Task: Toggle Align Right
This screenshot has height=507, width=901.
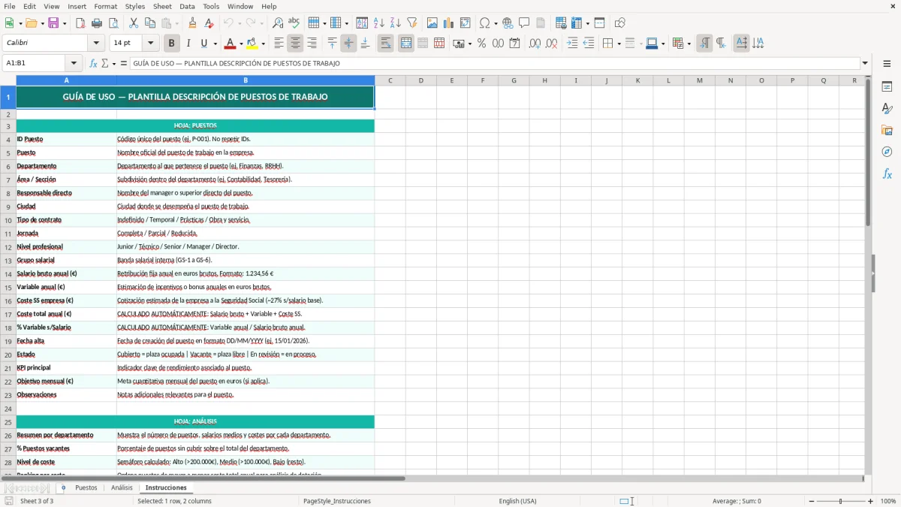Action: pyautogui.click(x=312, y=44)
